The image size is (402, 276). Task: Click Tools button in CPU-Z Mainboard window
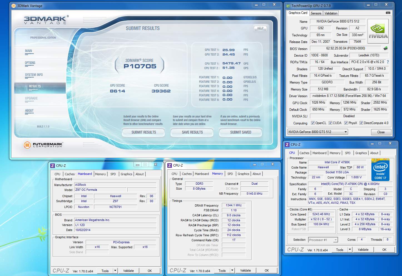105,271
